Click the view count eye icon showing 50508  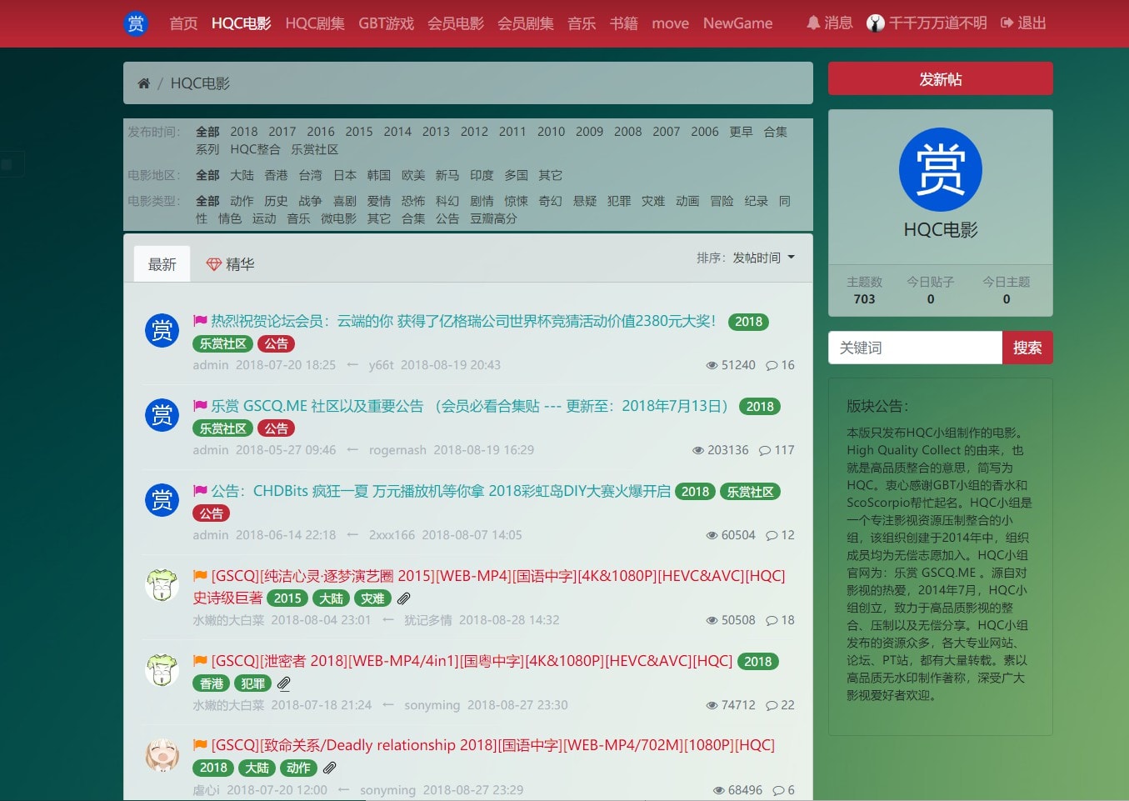pos(712,620)
